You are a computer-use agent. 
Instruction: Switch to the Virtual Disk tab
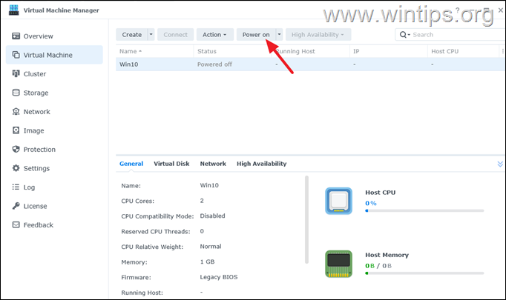coord(171,164)
